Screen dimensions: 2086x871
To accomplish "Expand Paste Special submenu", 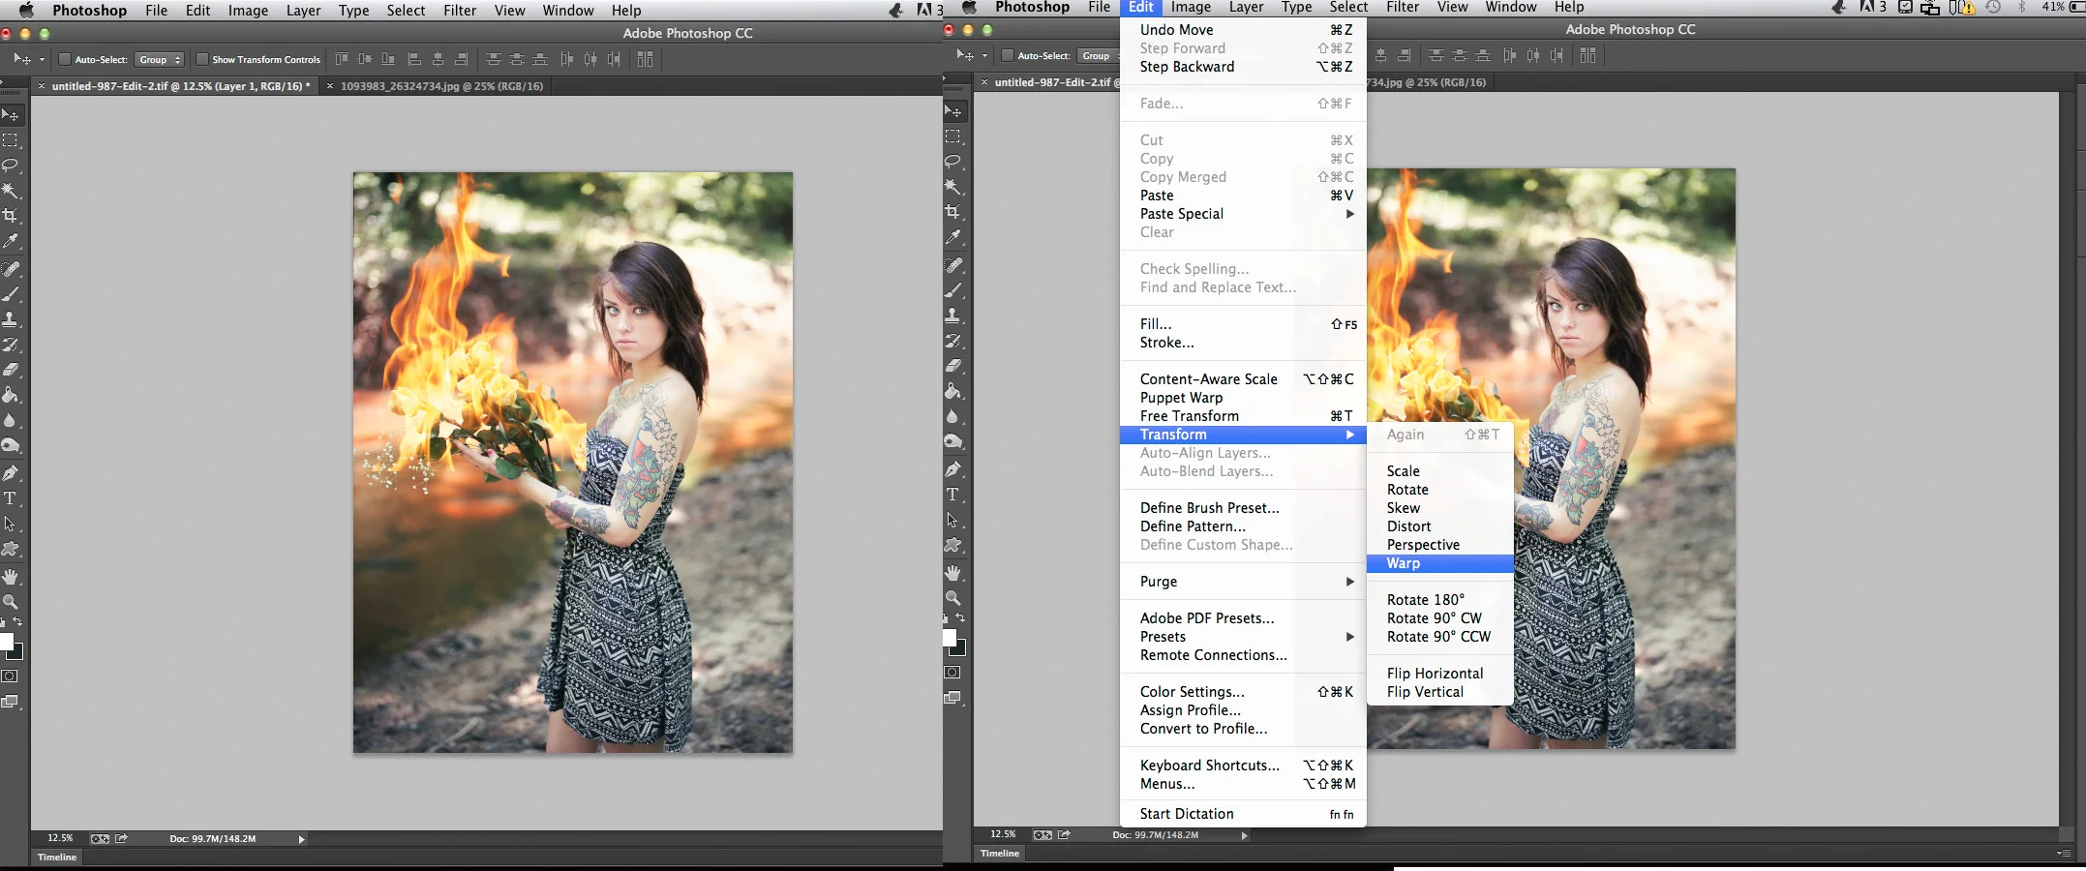I will coord(1243,214).
